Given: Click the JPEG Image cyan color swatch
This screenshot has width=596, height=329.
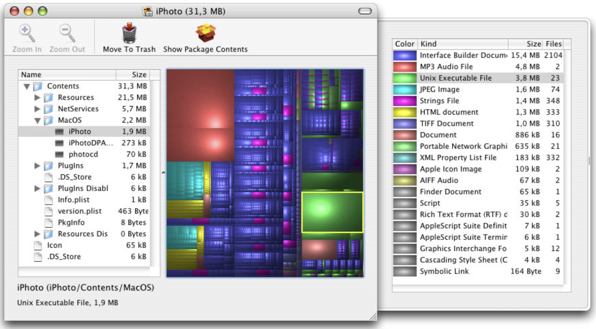Looking at the screenshot, I should pyautogui.click(x=404, y=89).
